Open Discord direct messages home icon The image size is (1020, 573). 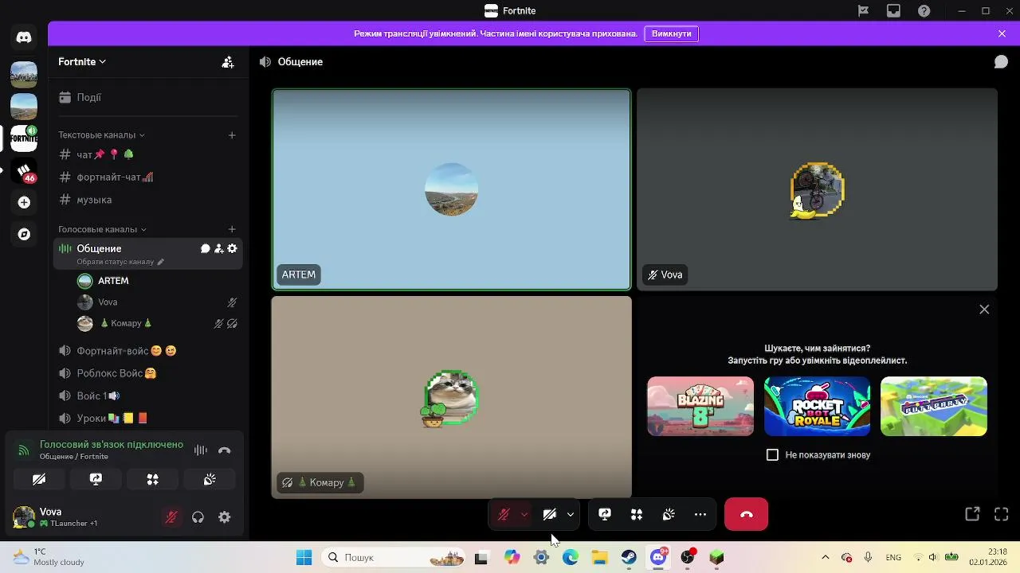point(24,37)
